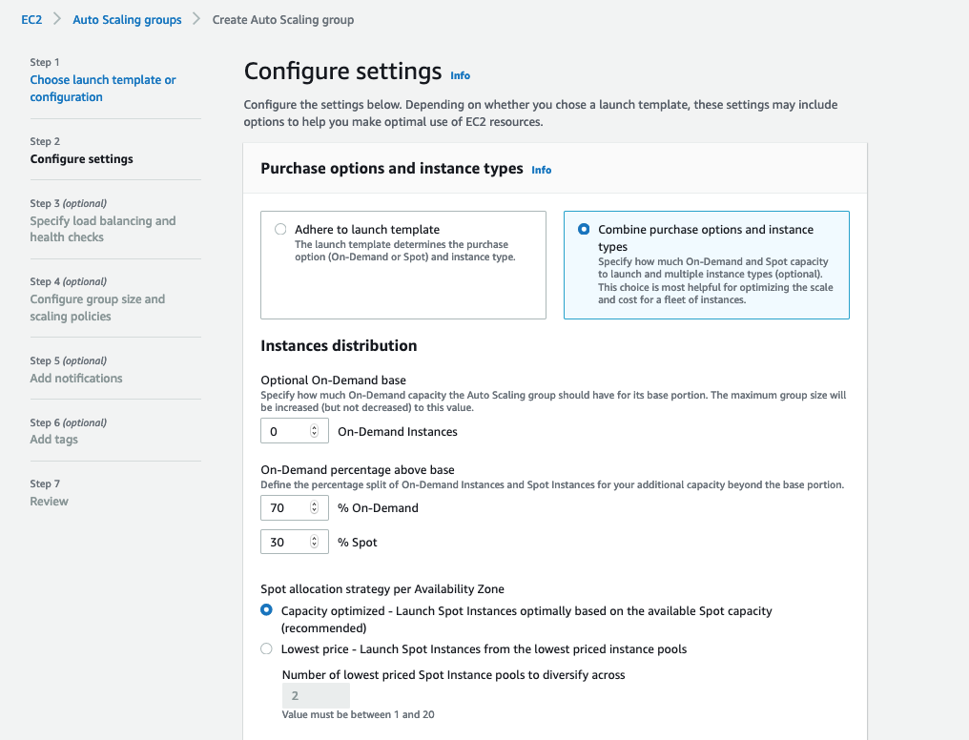Select Adhere to launch template option
This screenshot has width=969, height=740.
tap(280, 229)
